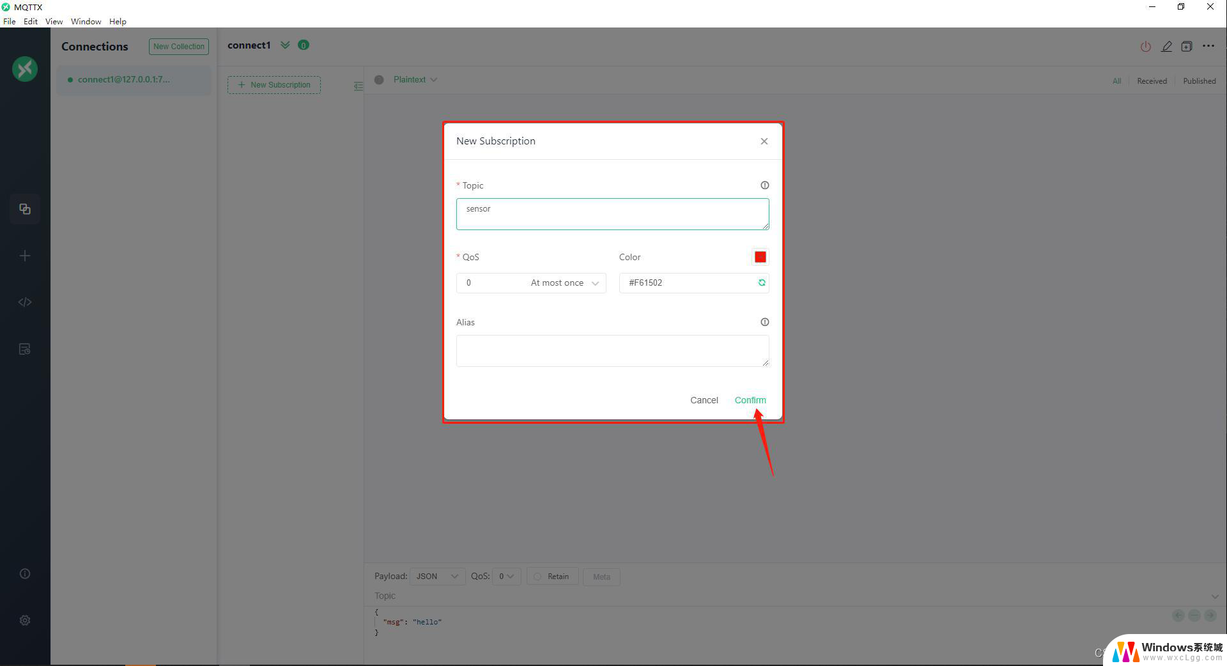Open the Window menu
The height and width of the screenshot is (666, 1227).
pos(86,21)
